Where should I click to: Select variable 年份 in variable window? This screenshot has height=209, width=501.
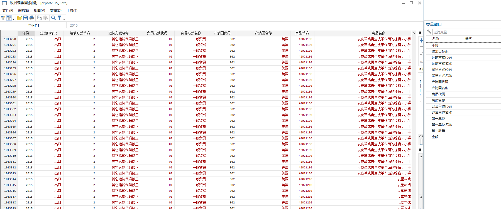[463, 45]
